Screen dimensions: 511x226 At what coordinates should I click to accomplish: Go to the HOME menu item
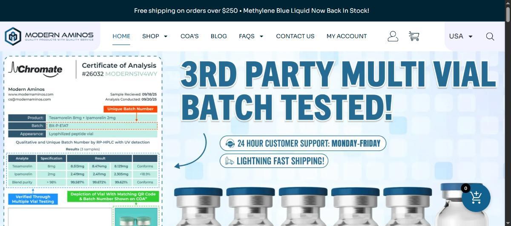121,36
